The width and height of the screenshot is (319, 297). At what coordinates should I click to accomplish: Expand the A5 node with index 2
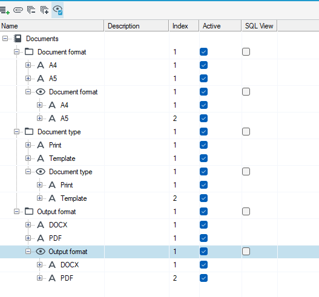(x=40, y=119)
